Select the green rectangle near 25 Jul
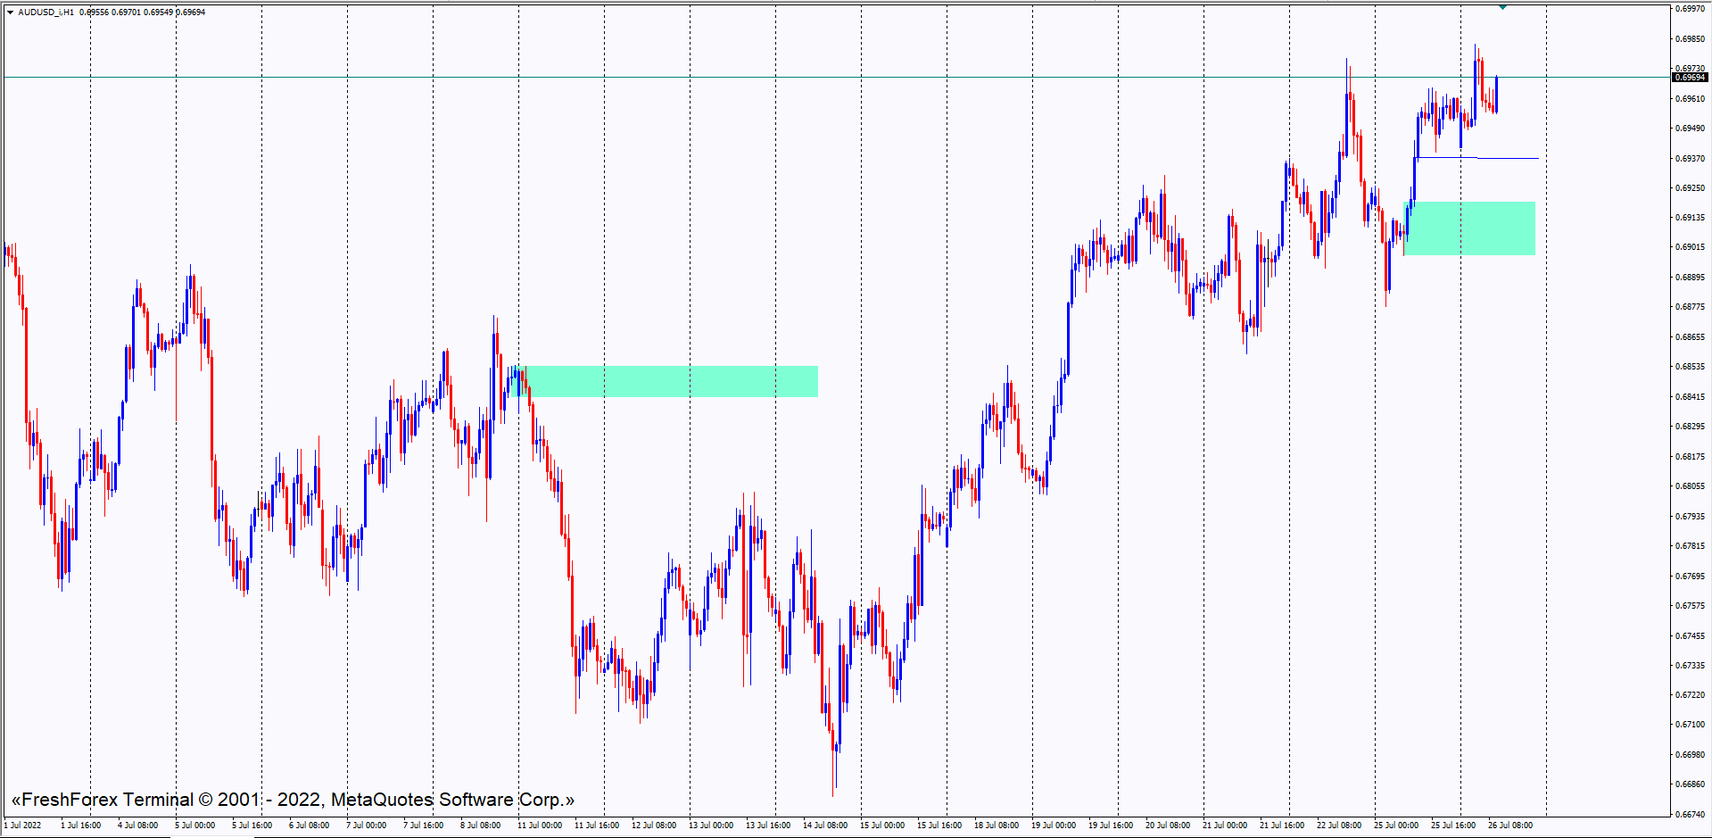The width and height of the screenshot is (1712, 838). click(x=1469, y=228)
